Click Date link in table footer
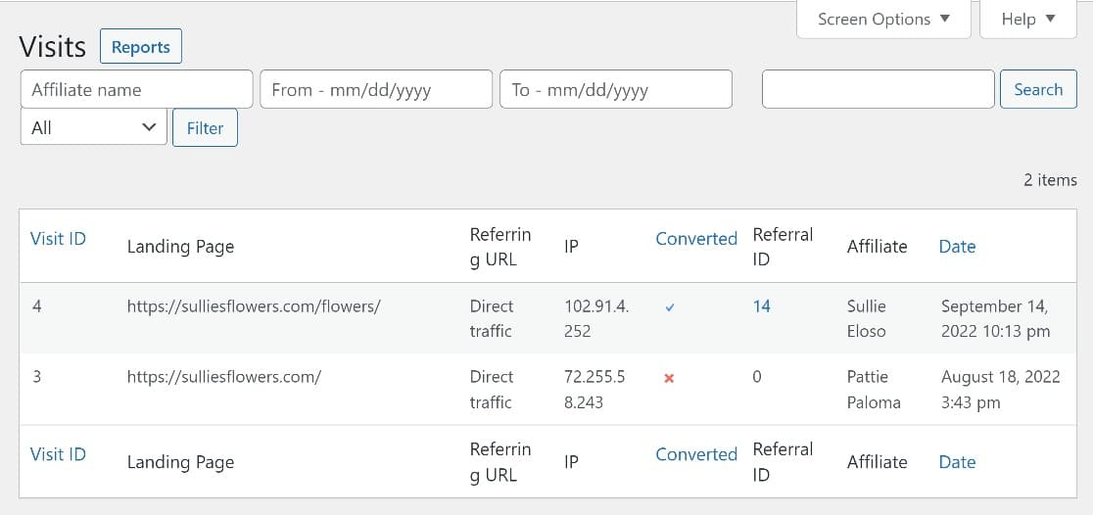This screenshot has height=515, width=1093. 957,462
